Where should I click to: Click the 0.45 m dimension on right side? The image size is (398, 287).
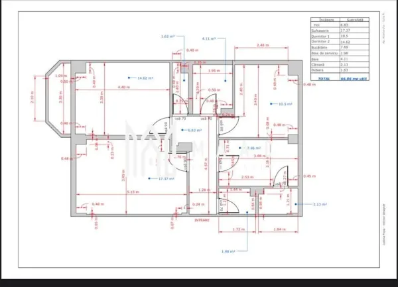point(309,176)
